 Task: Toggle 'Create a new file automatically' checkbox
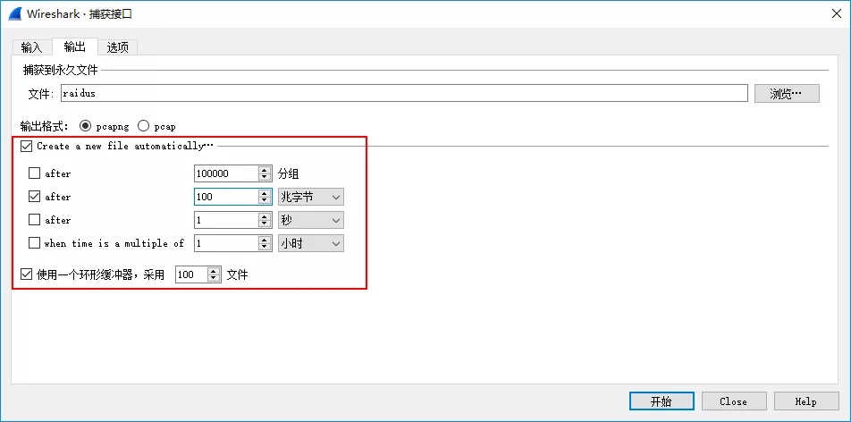point(26,146)
